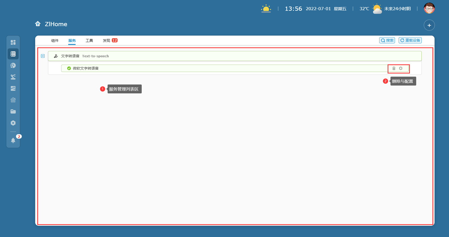This screenshot has height=237, width=449.
Task: Click the round plus add button
Action: click(429, 25)
